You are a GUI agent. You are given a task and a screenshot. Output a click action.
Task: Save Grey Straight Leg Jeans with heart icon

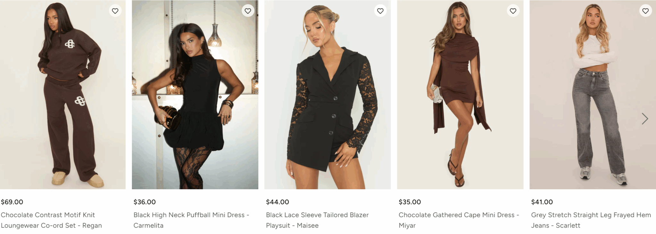pos(645,11)
